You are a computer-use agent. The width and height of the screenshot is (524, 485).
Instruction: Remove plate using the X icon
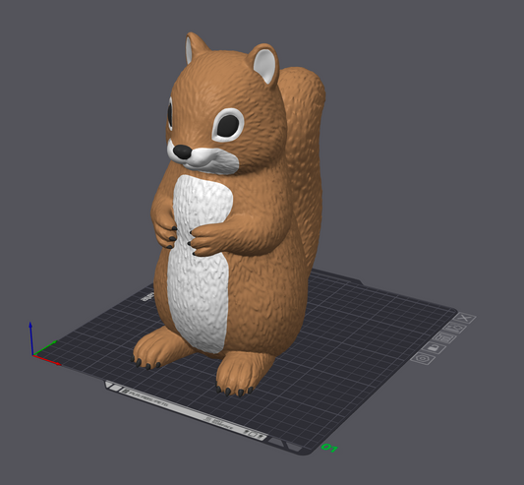click(x=465, y=318)
